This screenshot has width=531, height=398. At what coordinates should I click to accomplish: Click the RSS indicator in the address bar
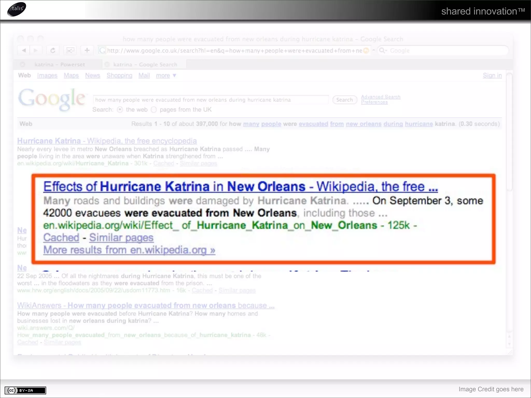[366, 51]
